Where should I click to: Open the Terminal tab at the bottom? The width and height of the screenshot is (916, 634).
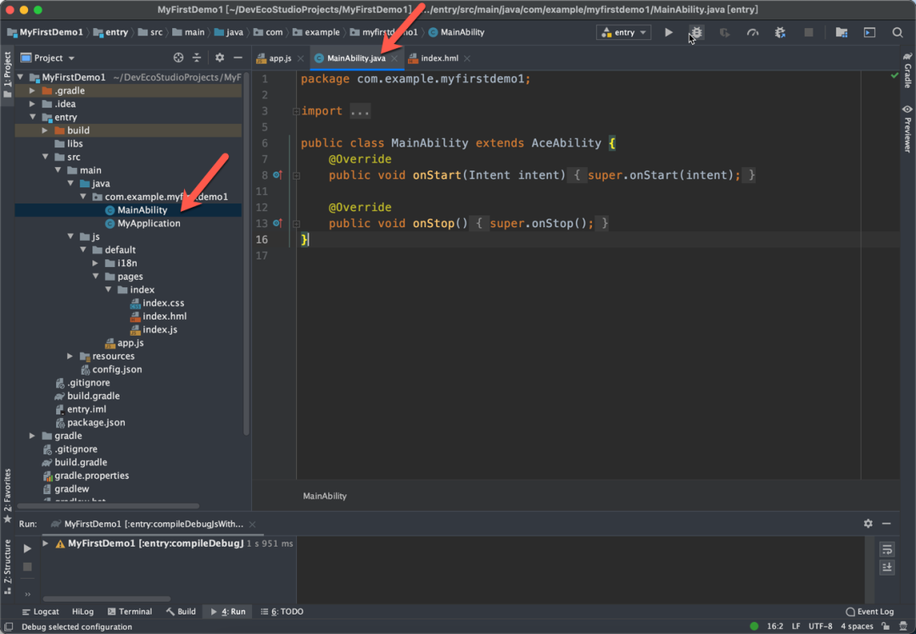coord(129,611)
